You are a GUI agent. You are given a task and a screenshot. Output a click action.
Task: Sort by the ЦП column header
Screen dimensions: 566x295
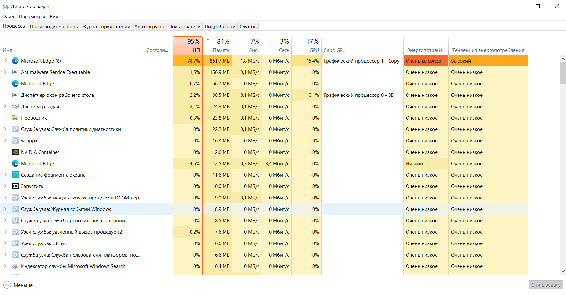click(188, 46)
